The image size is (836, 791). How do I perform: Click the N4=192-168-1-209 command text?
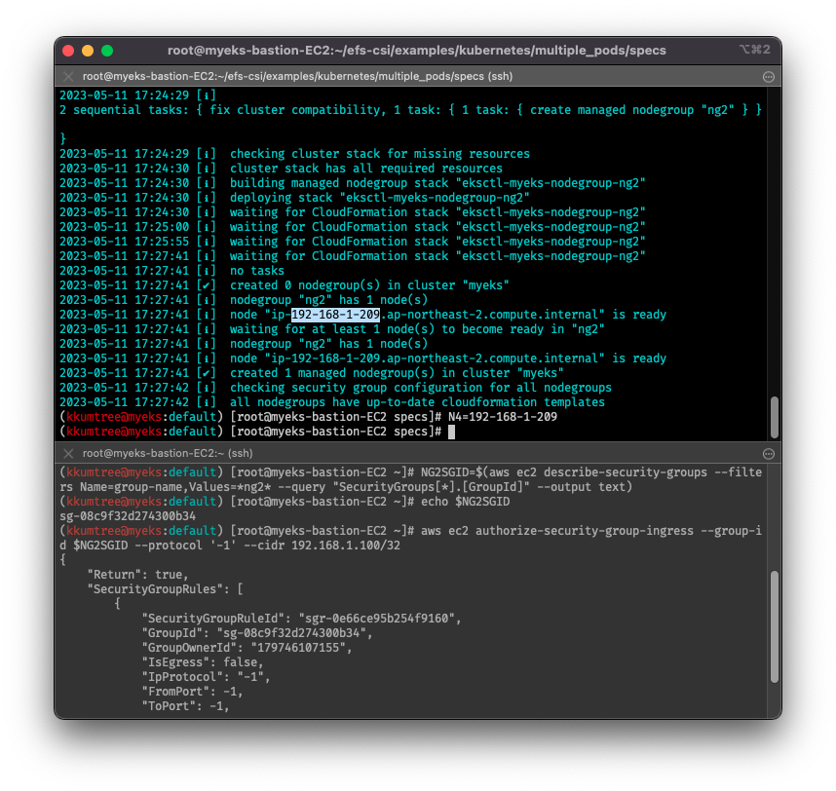pyautogui.click(x=502, y=417)
